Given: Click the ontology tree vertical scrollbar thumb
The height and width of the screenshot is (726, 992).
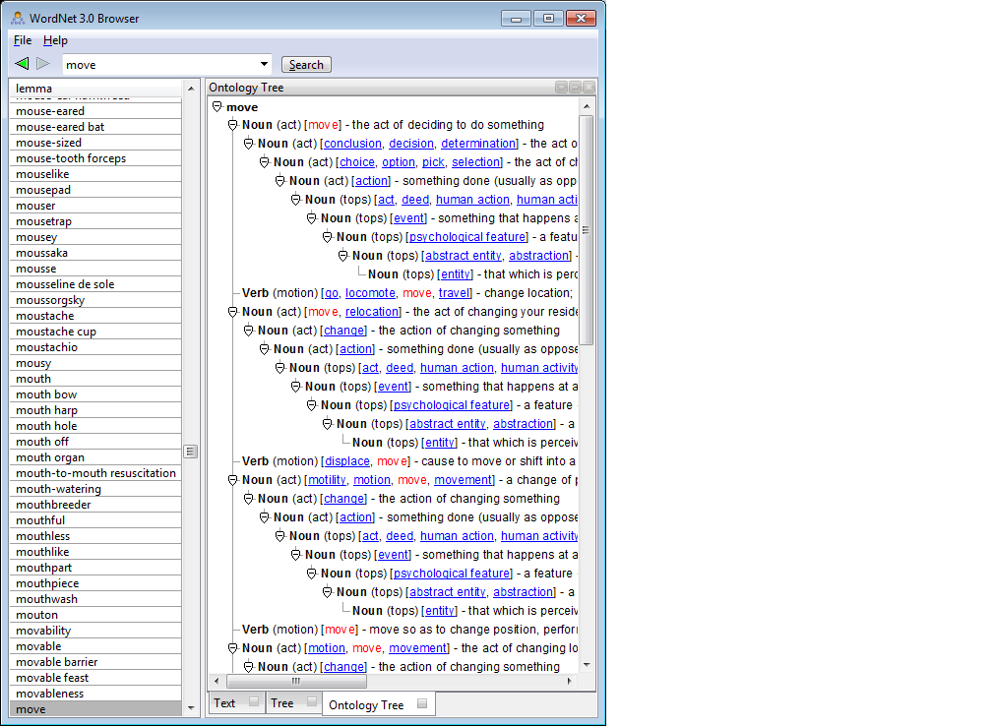Looking at the screenshot, I should point(587,230).
